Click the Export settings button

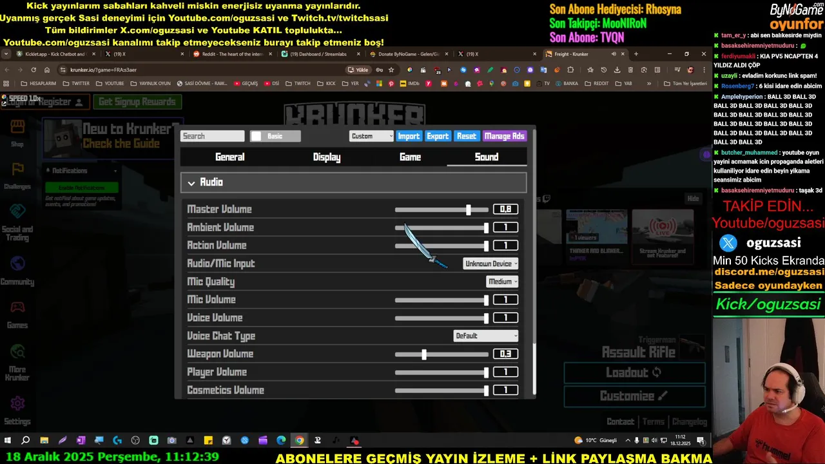click(438, 136)
